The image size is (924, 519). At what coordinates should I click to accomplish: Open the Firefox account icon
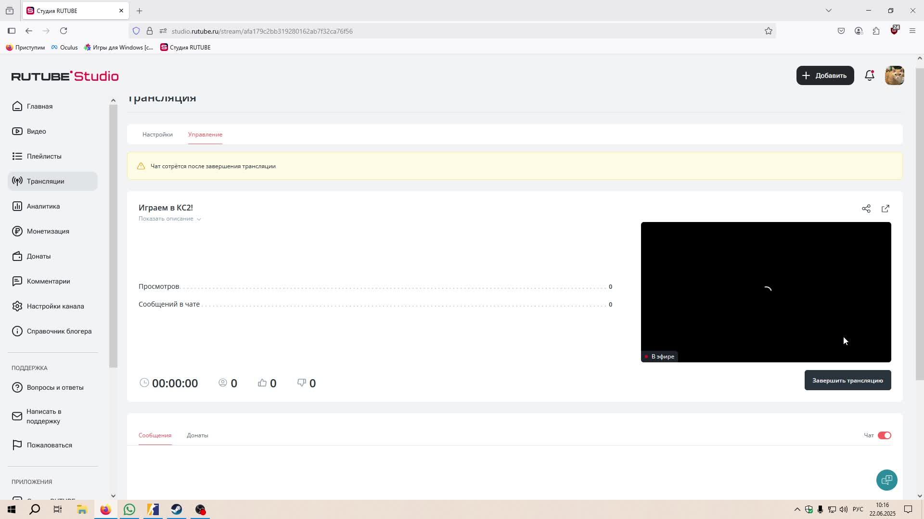tap(859, 31)
